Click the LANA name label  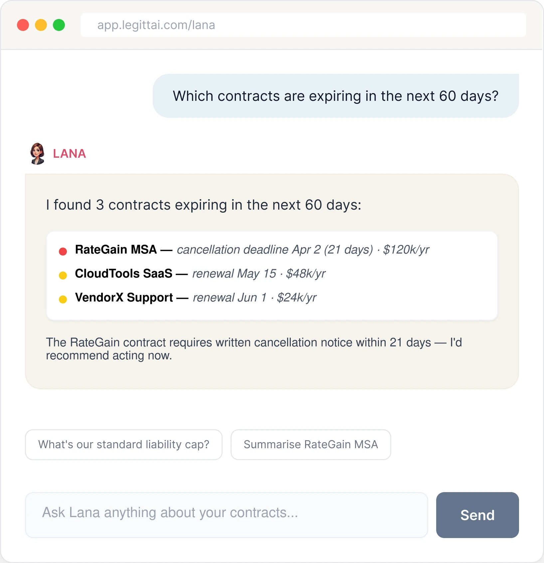pyautogui.click(x=70, y=153)
